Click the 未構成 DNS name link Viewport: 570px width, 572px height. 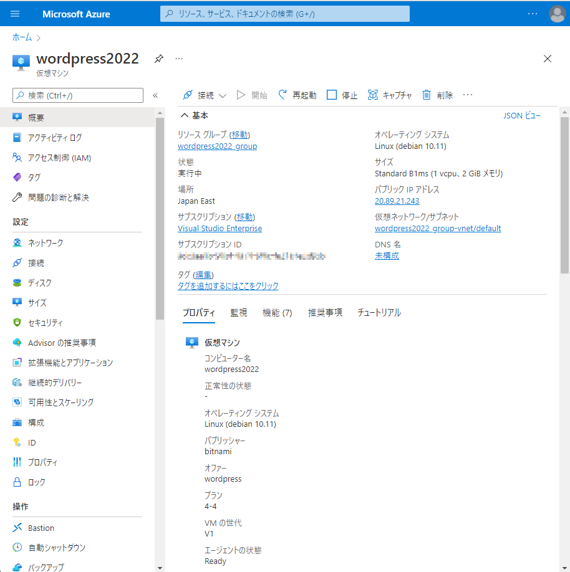(387, 255)
